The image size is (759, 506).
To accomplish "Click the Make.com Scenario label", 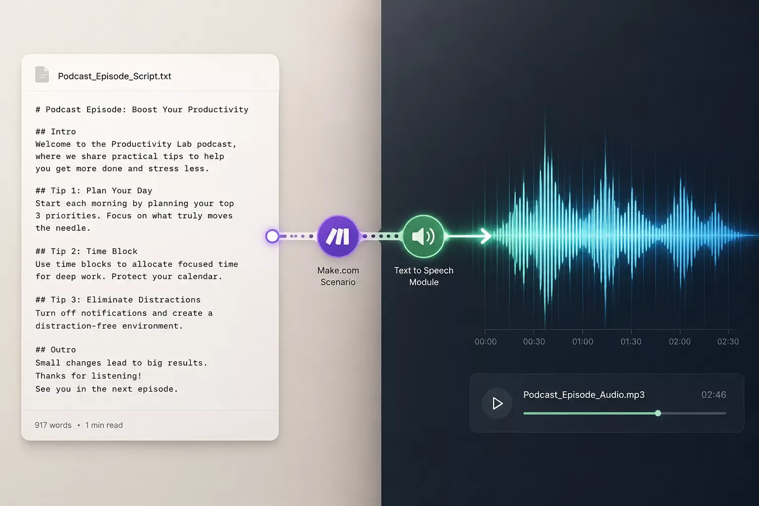I will [338, 276].
